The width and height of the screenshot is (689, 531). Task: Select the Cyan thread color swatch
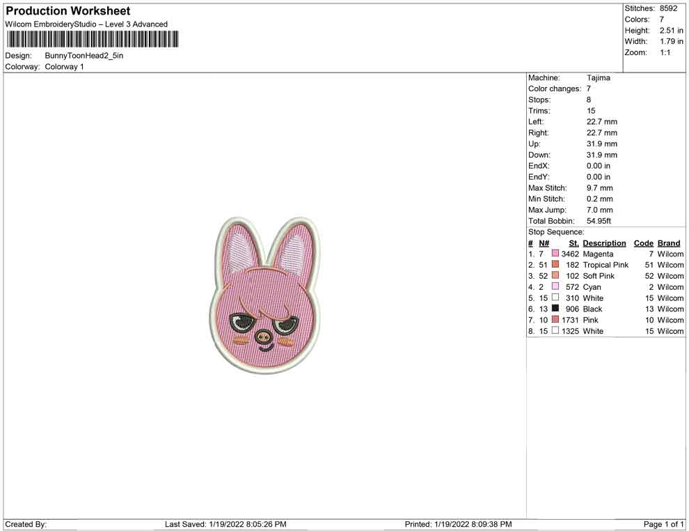555,286
